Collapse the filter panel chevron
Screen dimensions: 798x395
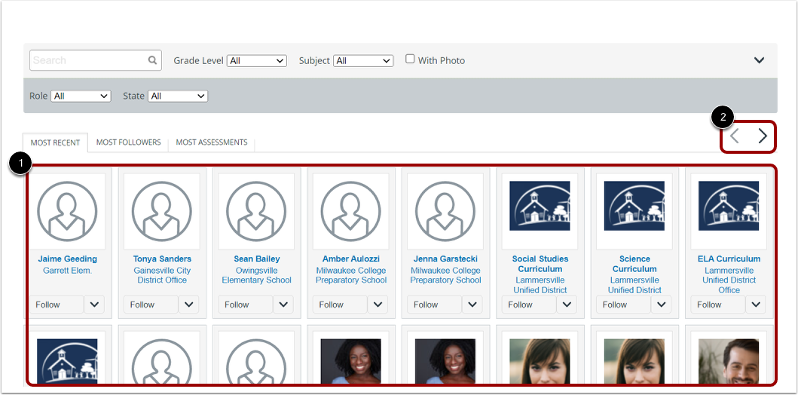click(759, 60)
